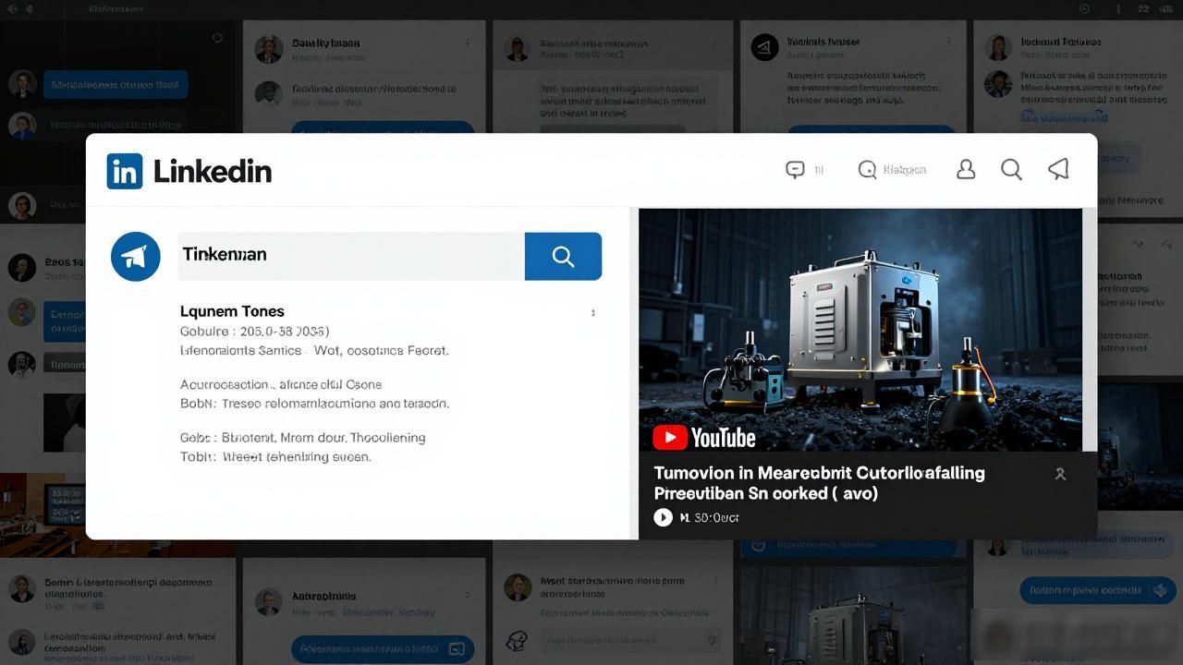
Task: Click the blue button on the Aabraplninia card
Action: point(383,648)
